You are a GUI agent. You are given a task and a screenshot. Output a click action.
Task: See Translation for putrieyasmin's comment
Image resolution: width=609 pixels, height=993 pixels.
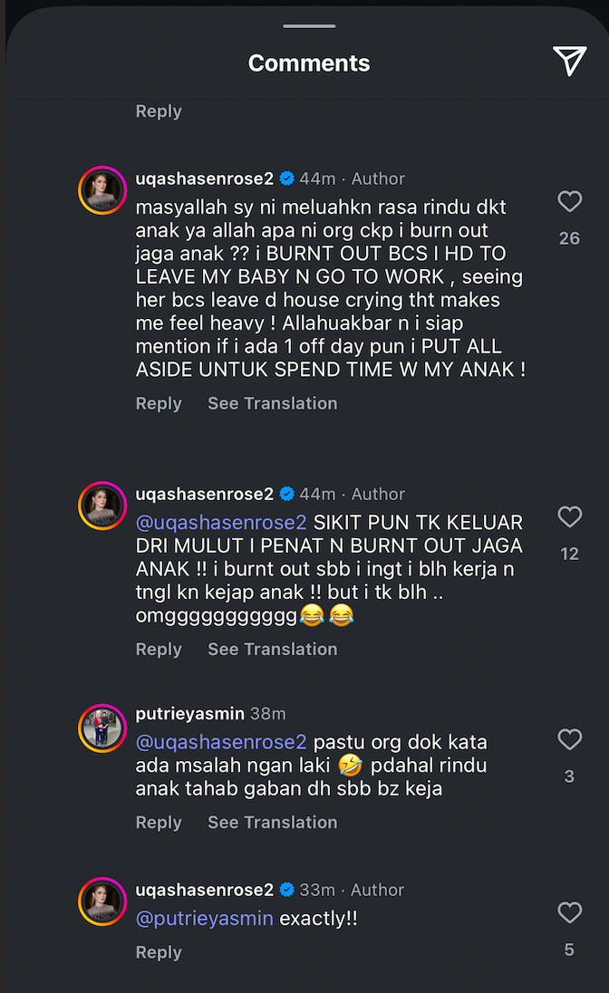click(272, 822)
